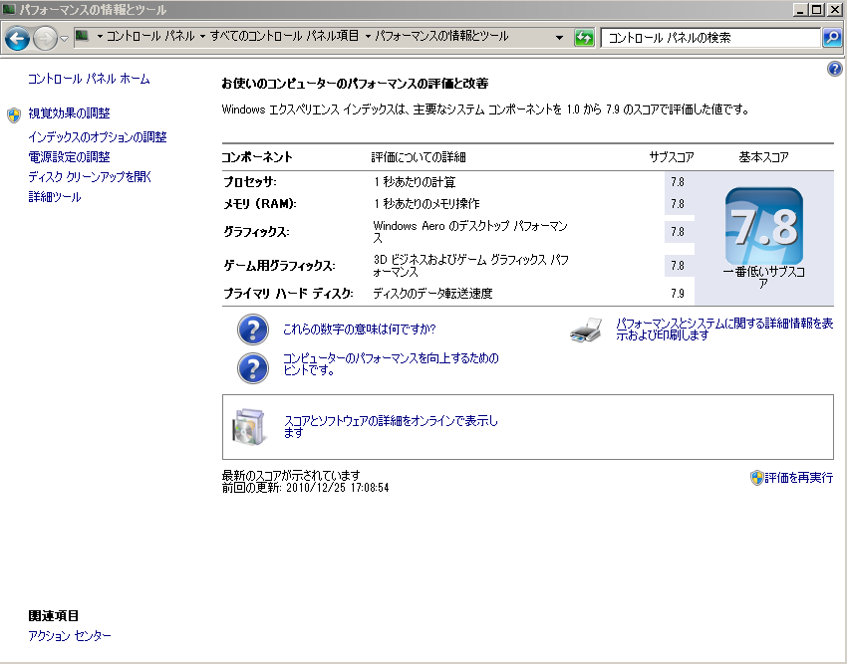The height and width of the screenshot is (664, 847).
Task: Open コンピューターのパフォーマンスを向上するためのヒント link
Action: click(391, 363)
